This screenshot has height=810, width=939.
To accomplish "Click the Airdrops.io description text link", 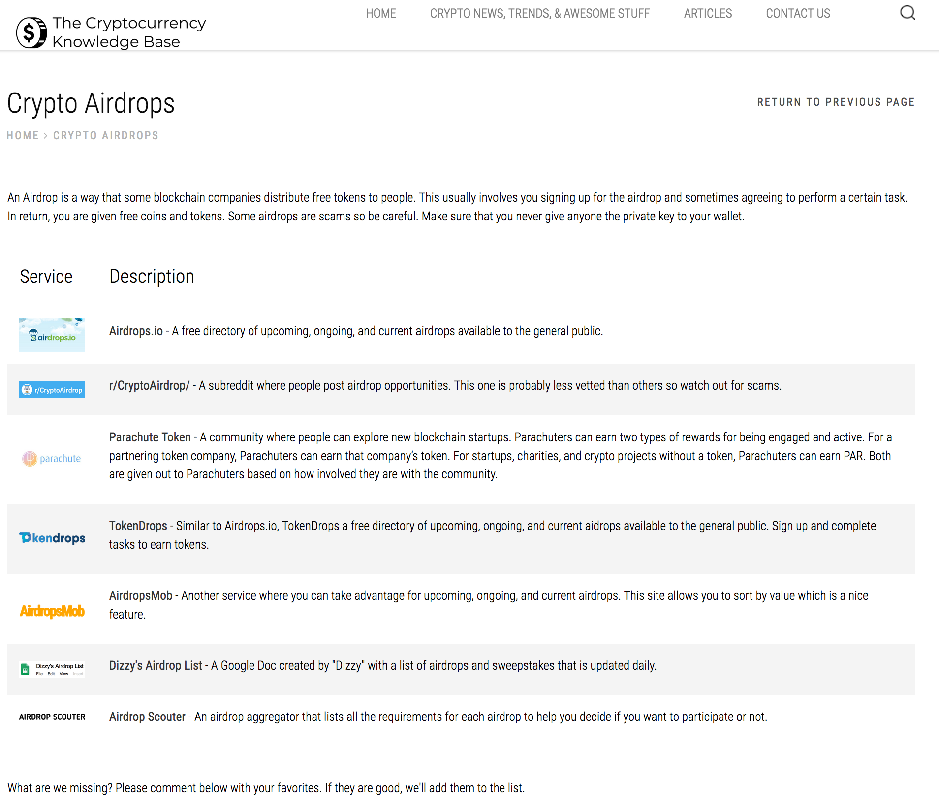I will (x=136, y=331).
